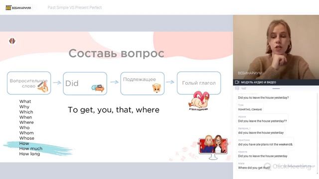Click the Голый глагол box
The image size is (319, 179).
point(199,83)
